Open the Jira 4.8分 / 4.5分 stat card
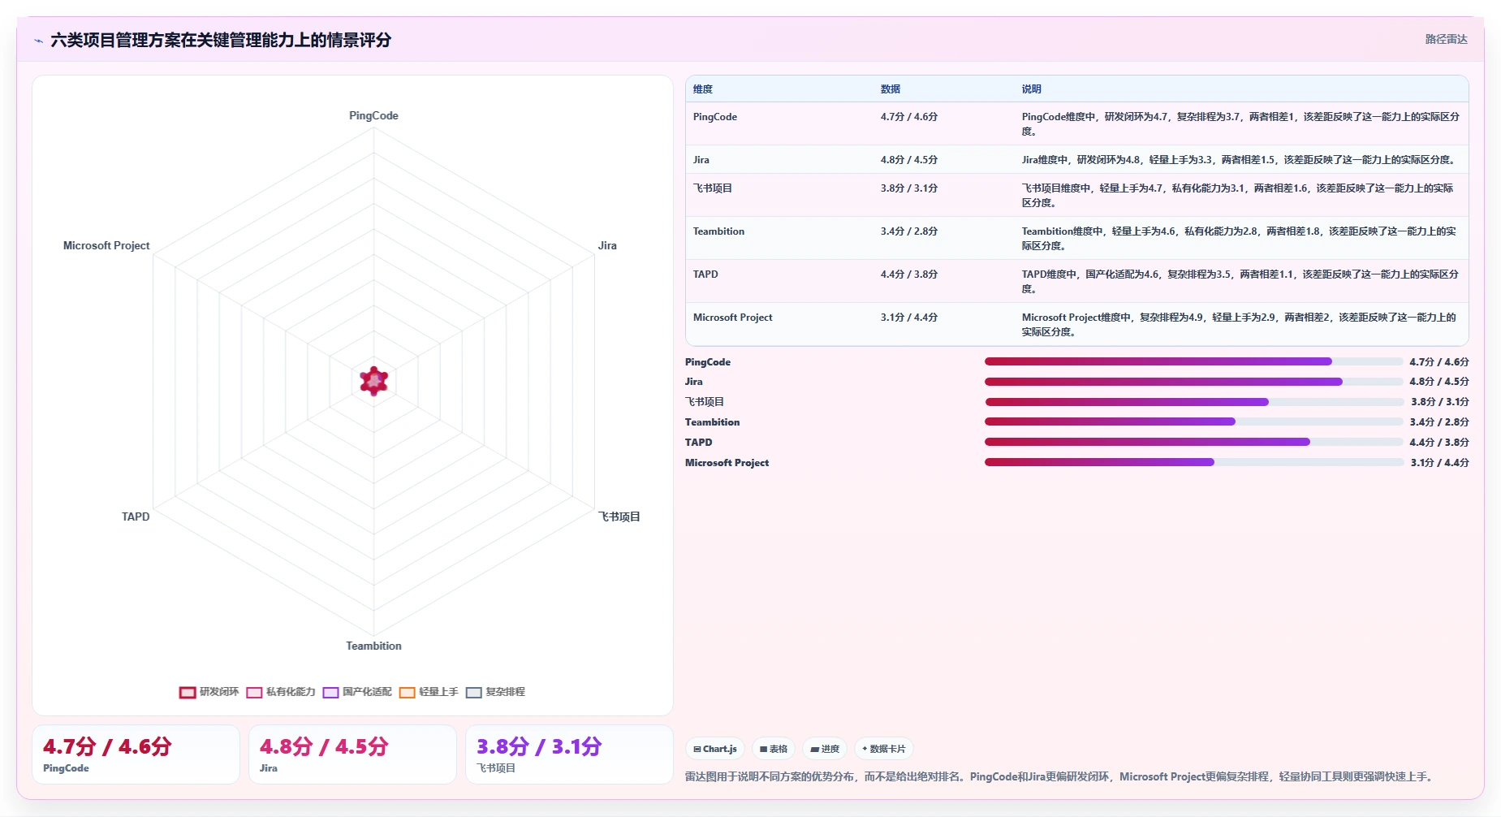Image resolution: width=1501 pixels, height=817 pixels. [x=352, y=754]
